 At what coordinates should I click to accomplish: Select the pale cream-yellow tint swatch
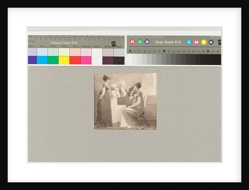(x=64, y=52)
